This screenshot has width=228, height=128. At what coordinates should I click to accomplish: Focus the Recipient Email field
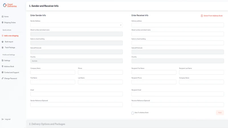coord(178,94)
